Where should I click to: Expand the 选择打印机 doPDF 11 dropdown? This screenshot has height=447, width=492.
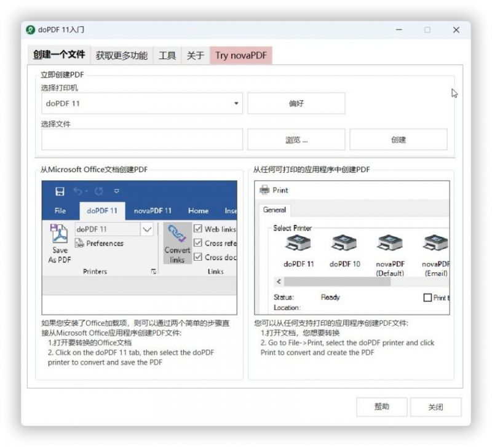tap(236, 103)
